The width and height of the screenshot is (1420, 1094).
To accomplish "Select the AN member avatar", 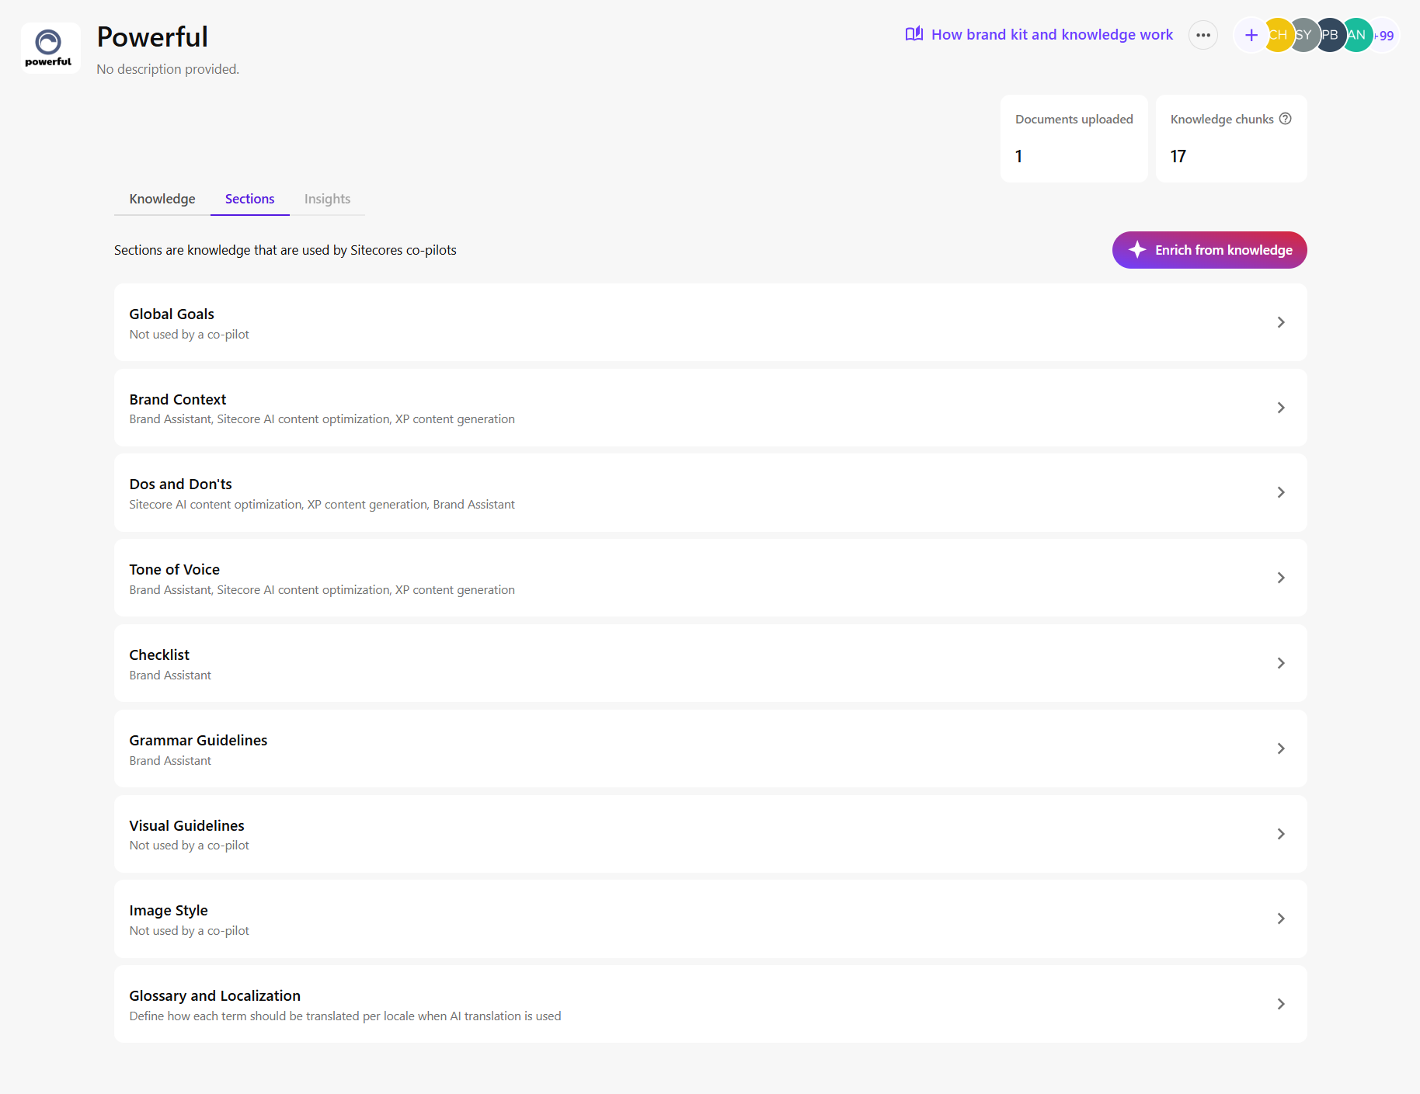I will tap(1357, 35).
